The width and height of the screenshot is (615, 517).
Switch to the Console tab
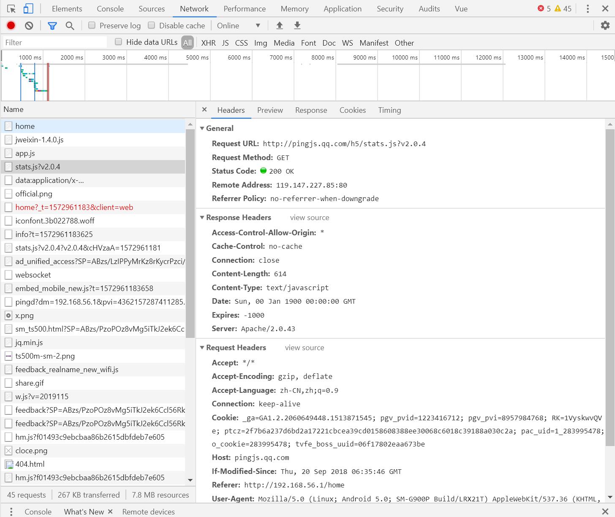click(x=110, y=9)
